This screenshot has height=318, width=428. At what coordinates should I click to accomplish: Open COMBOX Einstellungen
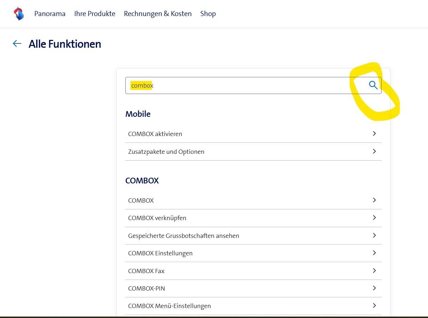pos(160,253)
